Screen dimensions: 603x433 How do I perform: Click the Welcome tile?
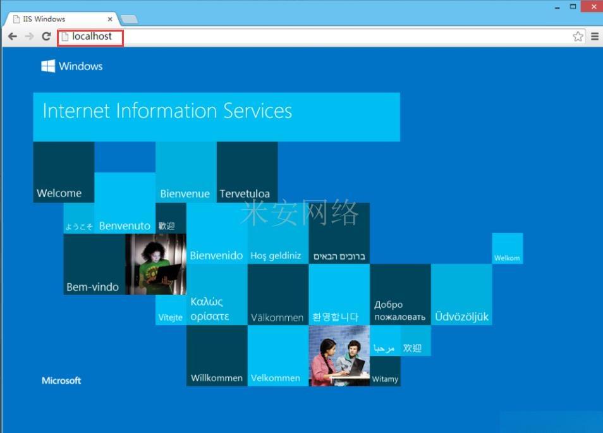point(63,172)
